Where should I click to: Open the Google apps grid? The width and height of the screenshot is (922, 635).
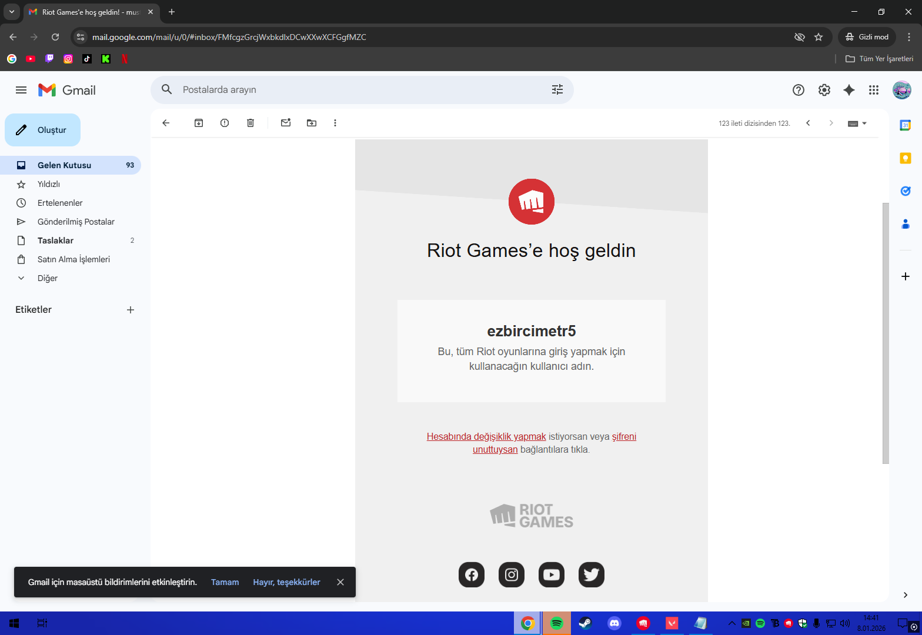[x=874, y=90]
